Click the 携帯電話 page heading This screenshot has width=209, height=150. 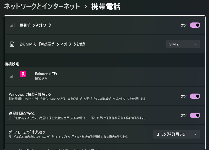coord(106,7)
